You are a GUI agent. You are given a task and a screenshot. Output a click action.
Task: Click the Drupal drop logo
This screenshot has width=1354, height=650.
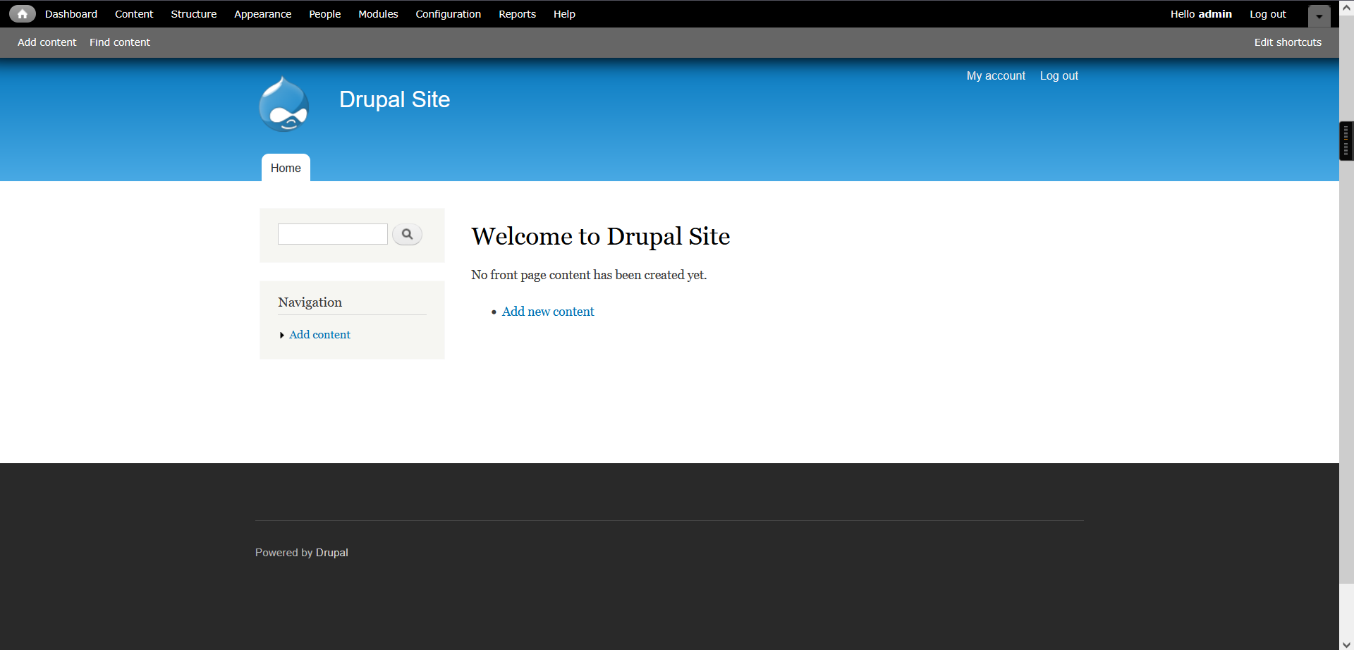(x=283, y=104)
